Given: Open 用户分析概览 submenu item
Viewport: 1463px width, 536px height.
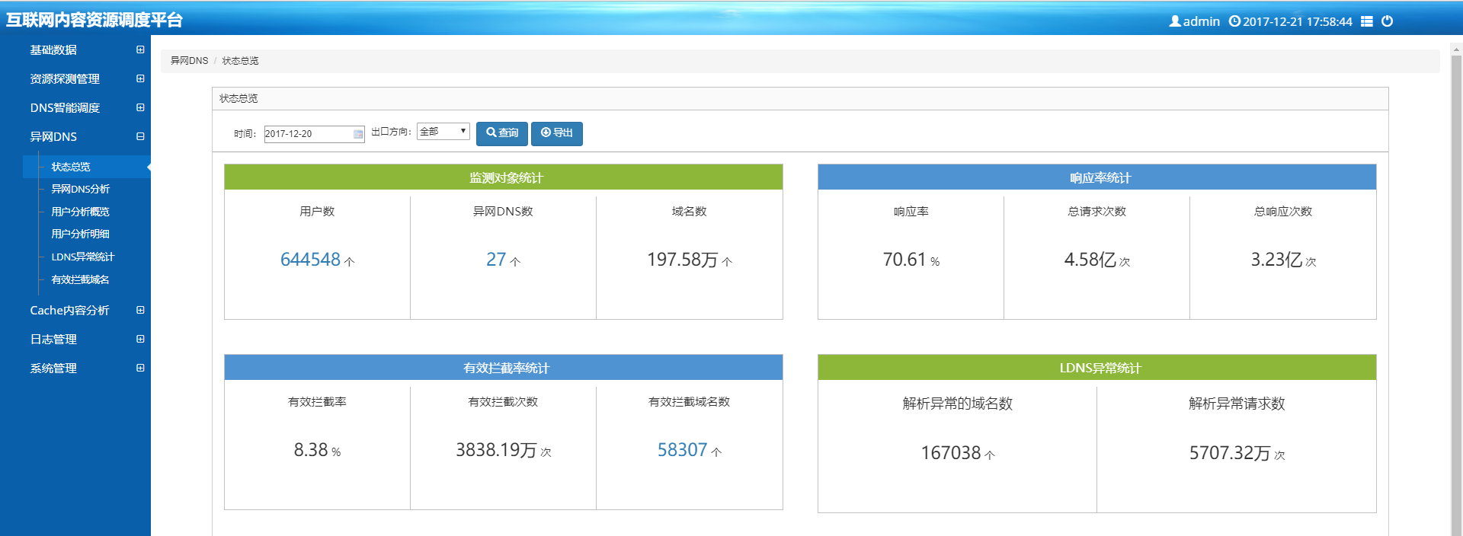Looking at the screenshot, I should [x=80, y=212].
